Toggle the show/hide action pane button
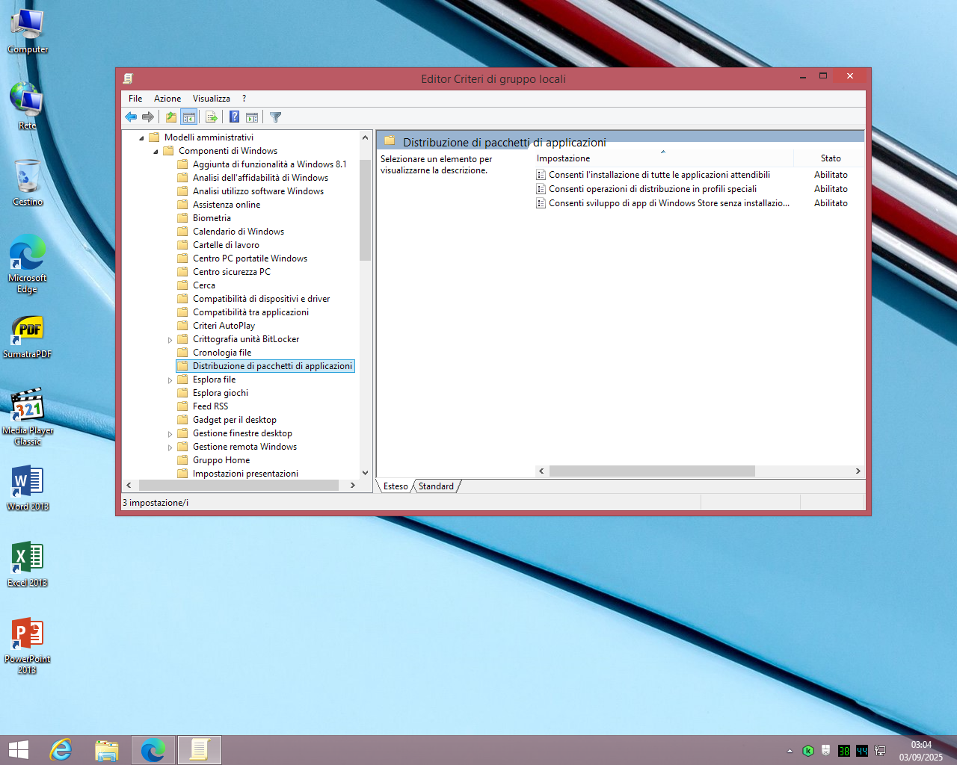Viewport: 957px width, 765px height. tap(252, 117)
